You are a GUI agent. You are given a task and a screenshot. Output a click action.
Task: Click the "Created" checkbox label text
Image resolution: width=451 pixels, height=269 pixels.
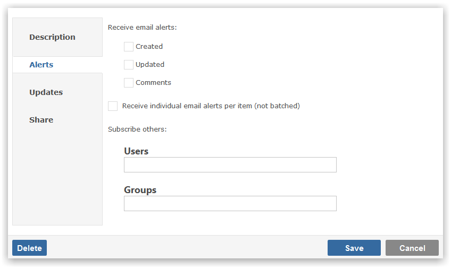[149, 46]
